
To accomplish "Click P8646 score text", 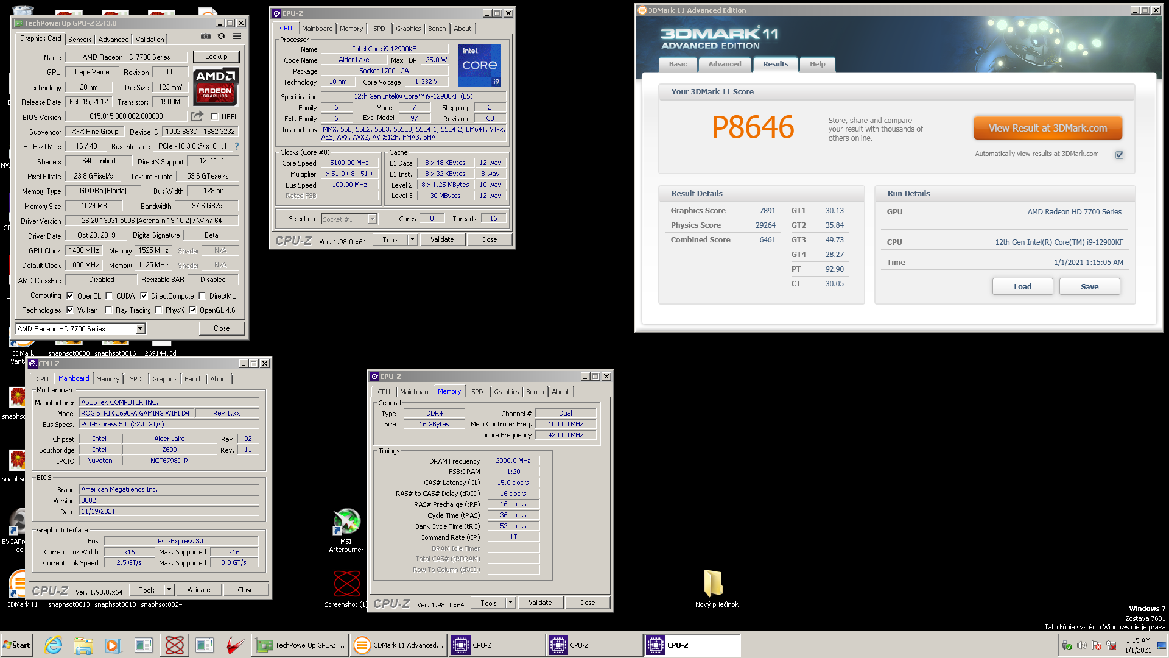I will [x=753, y=127].
